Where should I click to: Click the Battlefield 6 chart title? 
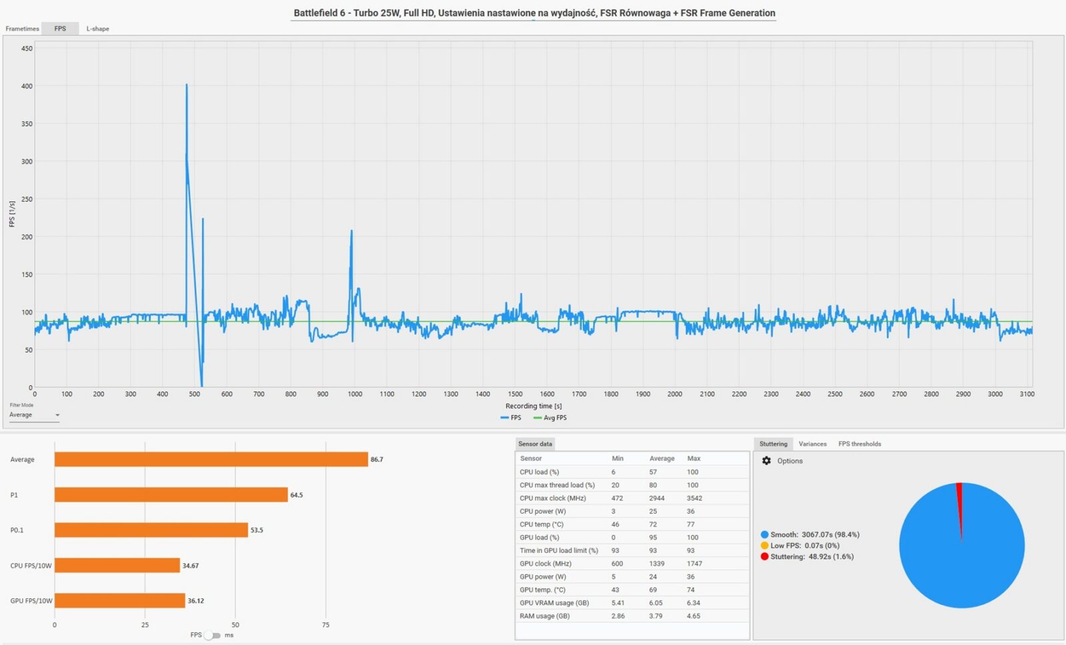click(534, 13)
